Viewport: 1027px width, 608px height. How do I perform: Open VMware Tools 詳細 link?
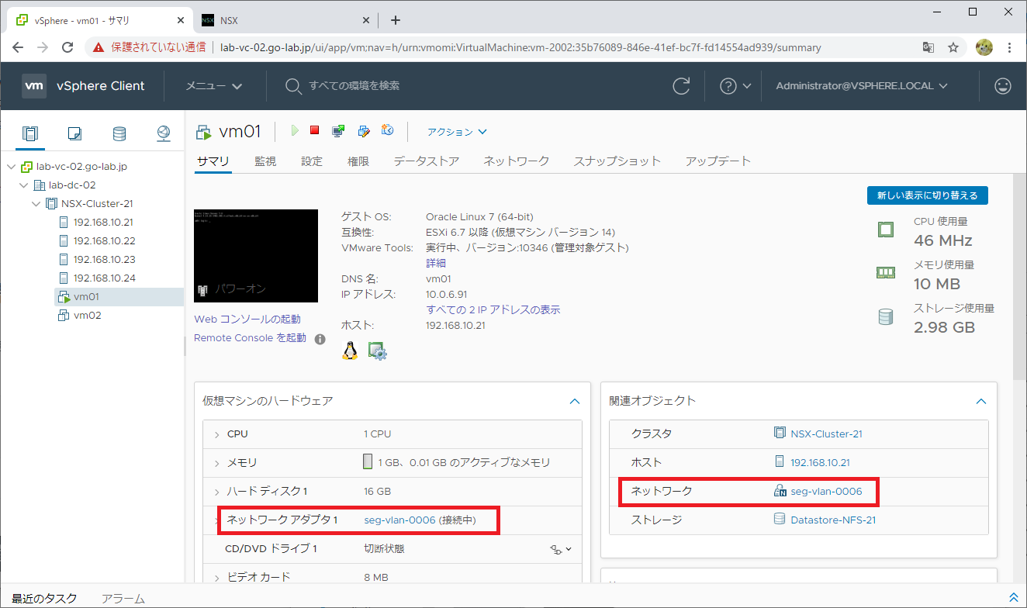coord(436,264)
